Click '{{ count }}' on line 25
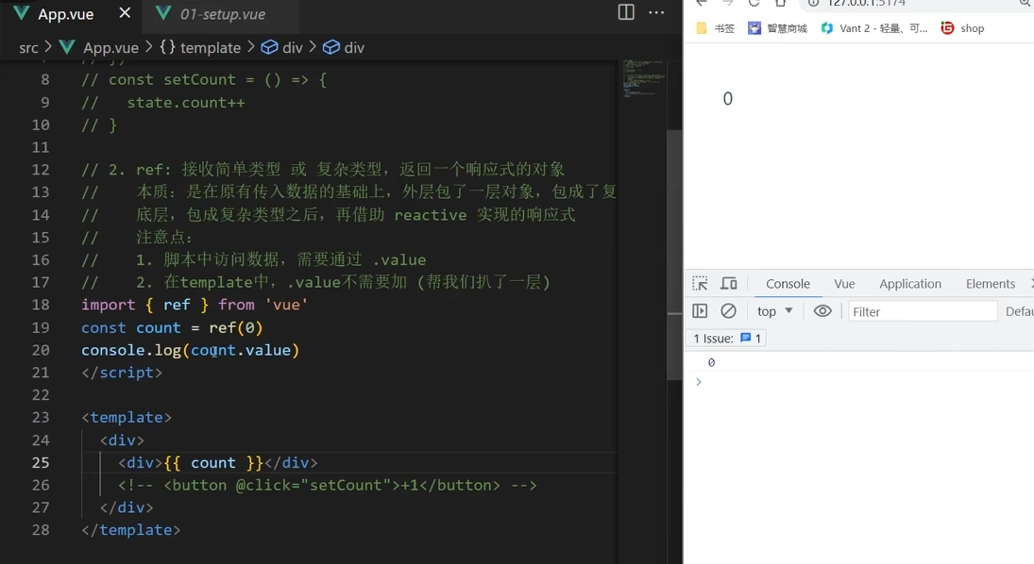Viewport: 1034px width, 564px height. pyautogui.click(x=213, y=462)
